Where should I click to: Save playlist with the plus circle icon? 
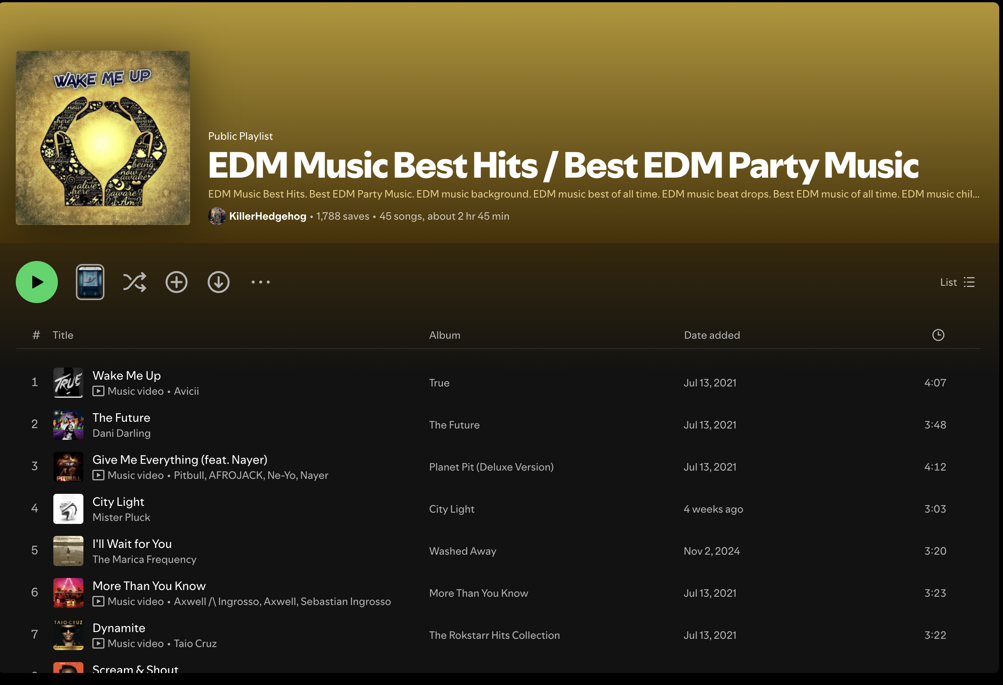pyautogui.click(x=176, y=282)
